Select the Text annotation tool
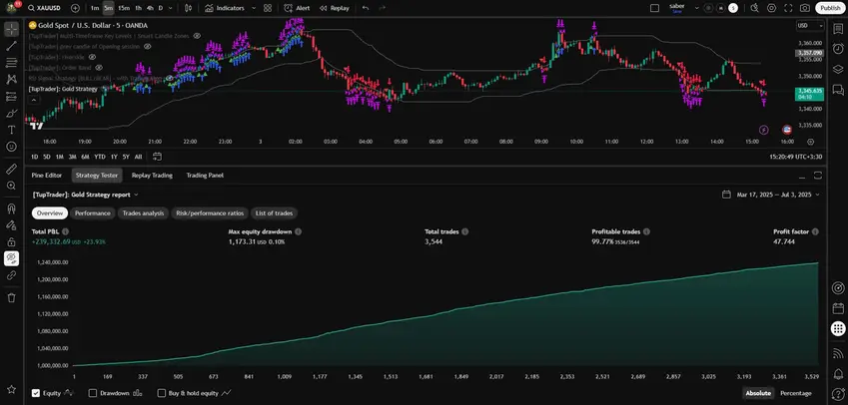848x405 pixels. pyautogui.click(x=11, y=129)
